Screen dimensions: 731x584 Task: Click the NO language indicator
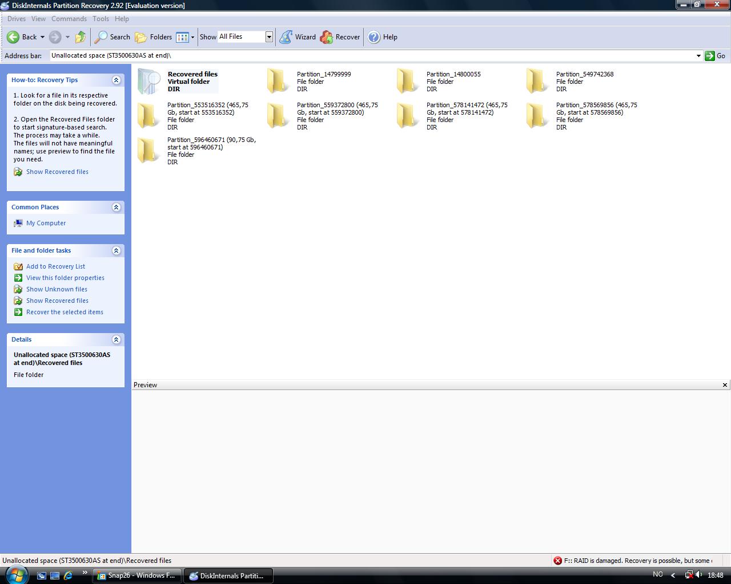(657, 575)
